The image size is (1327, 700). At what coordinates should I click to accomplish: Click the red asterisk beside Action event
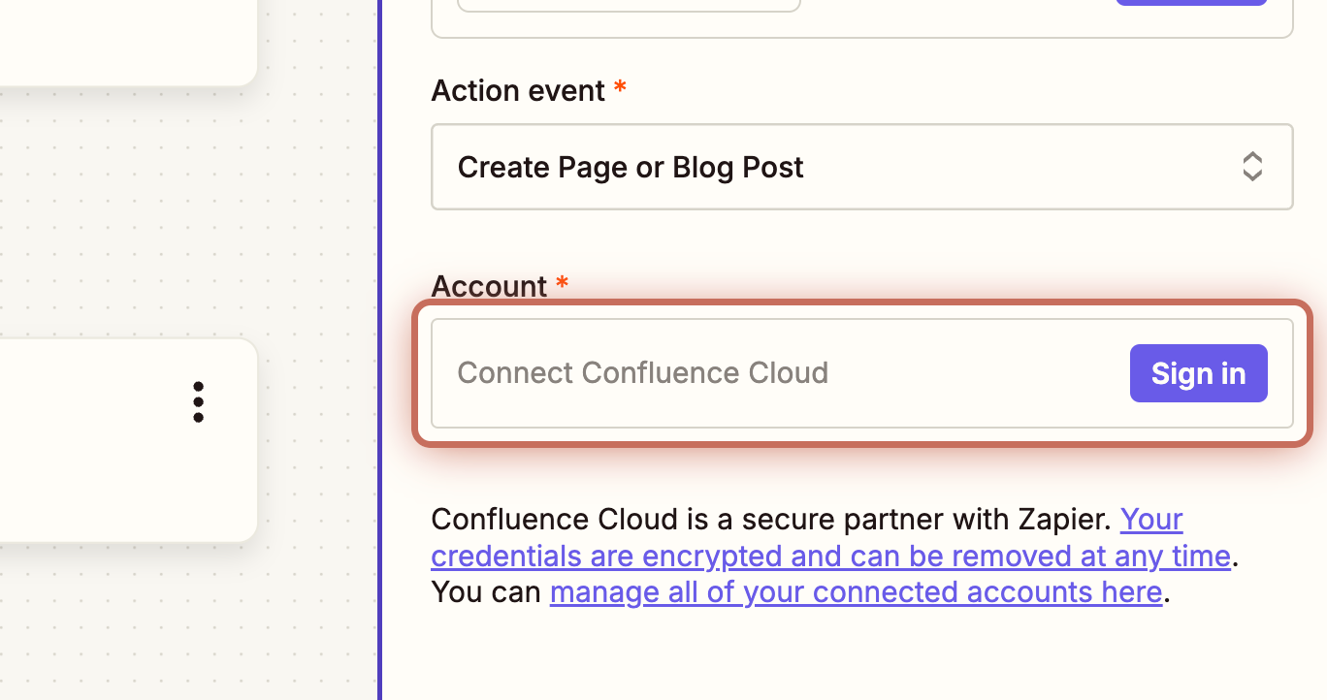coord(620,87)
